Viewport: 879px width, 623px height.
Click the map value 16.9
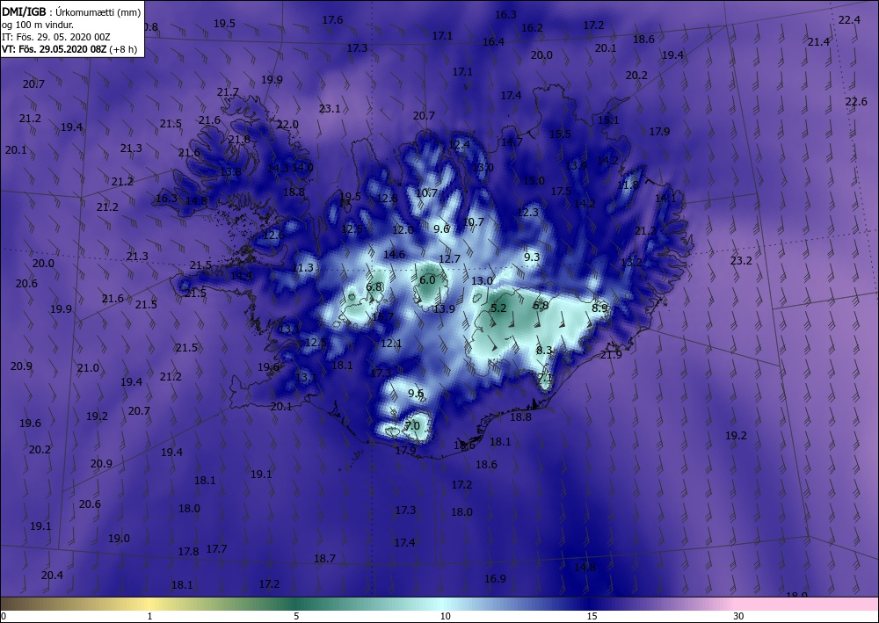tap(496, 579)
